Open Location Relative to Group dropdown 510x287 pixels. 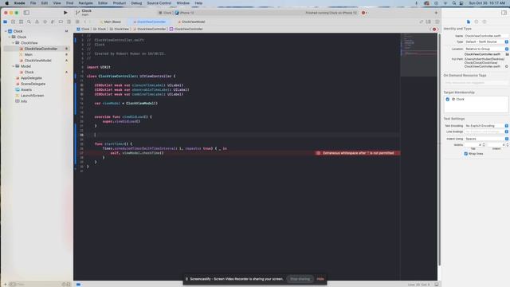[x=486, y=49]
